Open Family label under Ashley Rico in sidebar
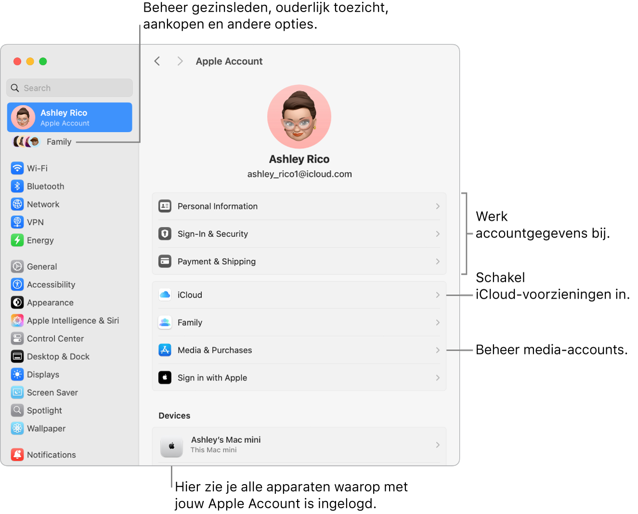638x514 pixels. (59, 142)
